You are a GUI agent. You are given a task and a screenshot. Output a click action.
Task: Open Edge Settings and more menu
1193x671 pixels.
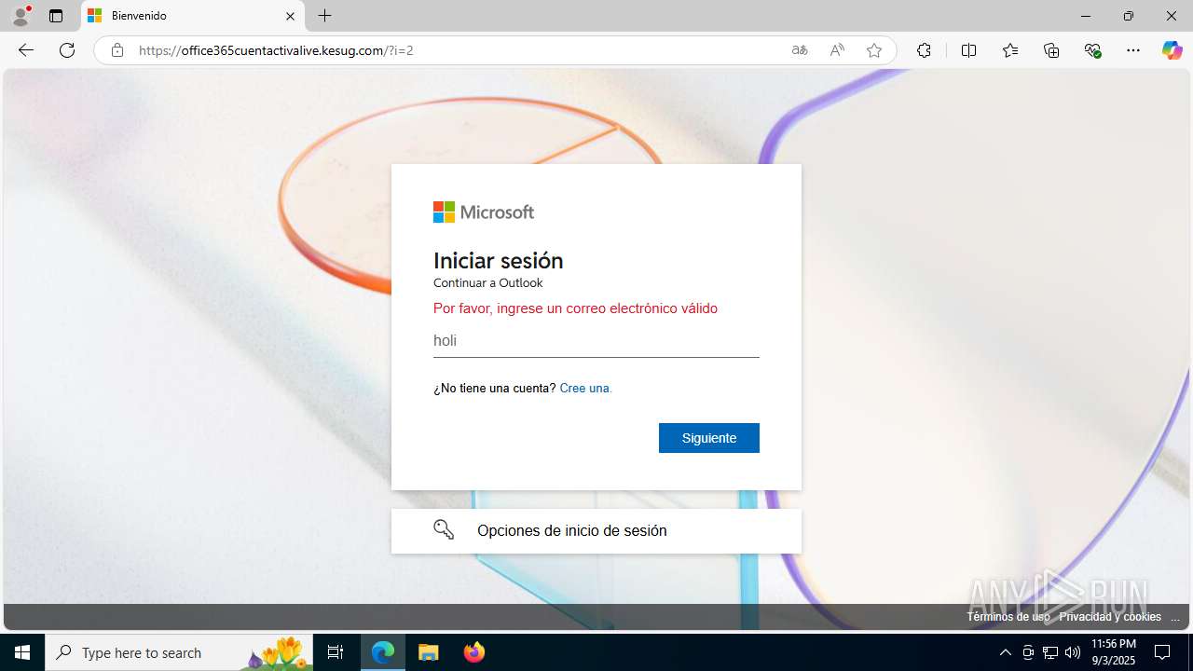(x=1133, y=50)
